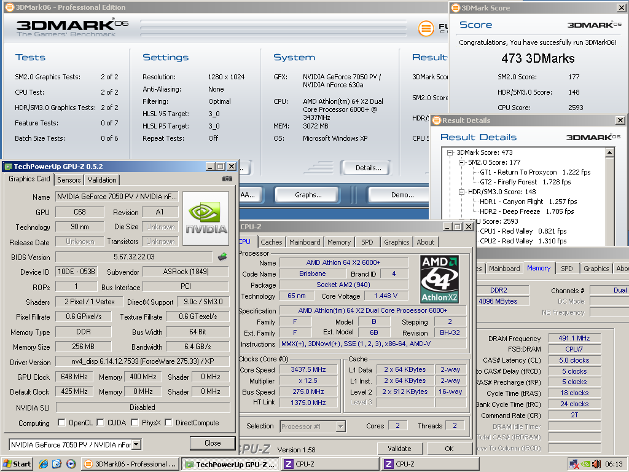Click the volume speaker tray icon

tap(596, 464)
